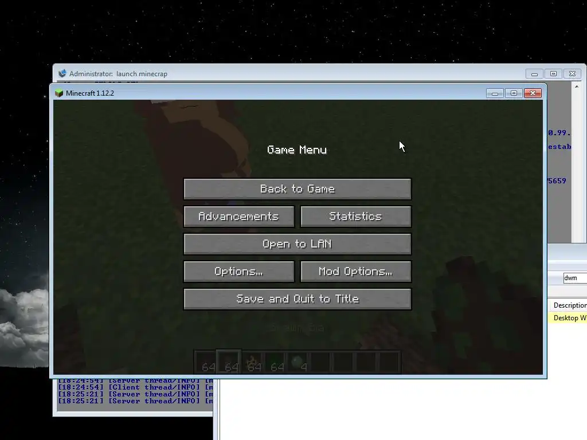587x440 pixels.
Task: Select Open to LAN
Action: point(298,244)
